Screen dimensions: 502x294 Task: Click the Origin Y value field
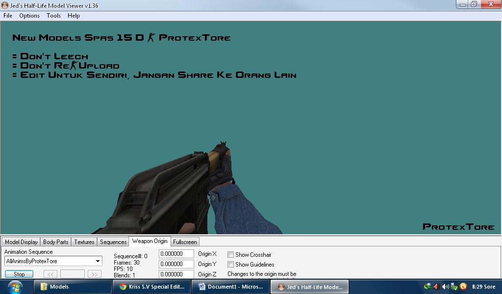coord(176,264)
